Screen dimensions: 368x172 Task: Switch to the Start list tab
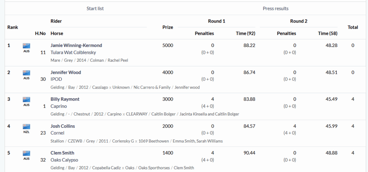(95, 8)
